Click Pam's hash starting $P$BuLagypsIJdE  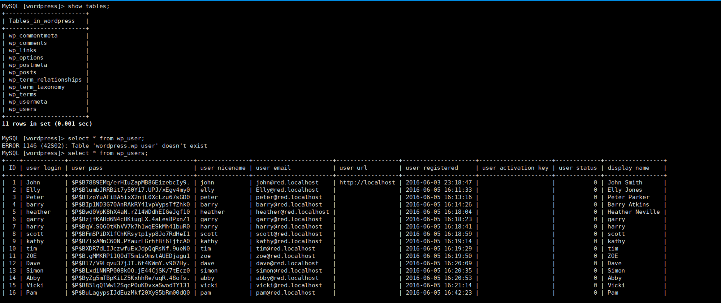pos(131,293)
